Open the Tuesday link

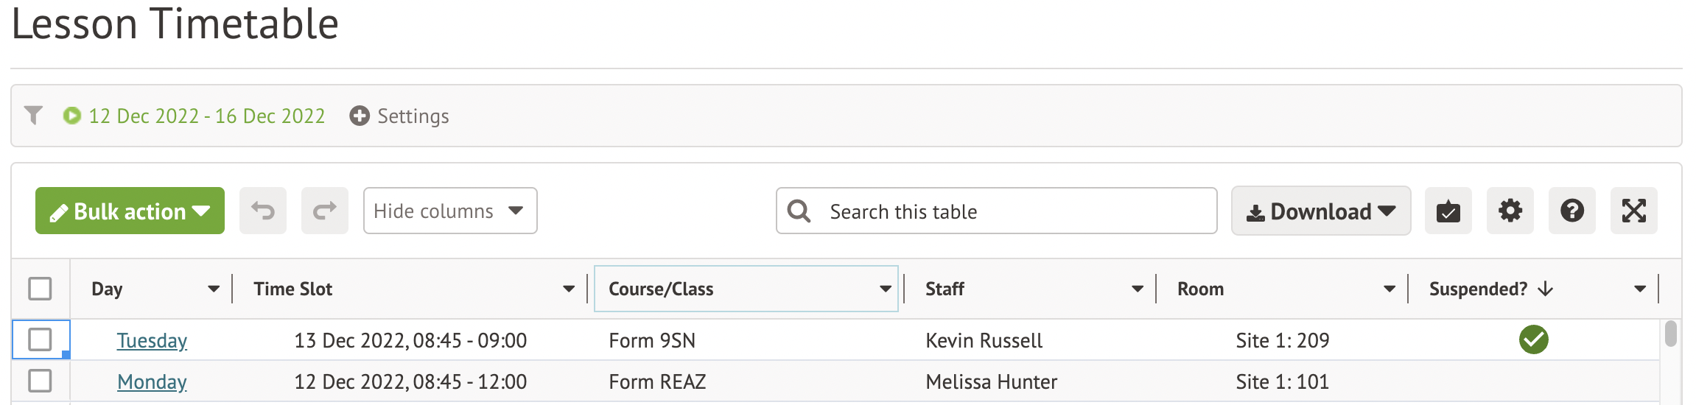[x=152, y=341]
